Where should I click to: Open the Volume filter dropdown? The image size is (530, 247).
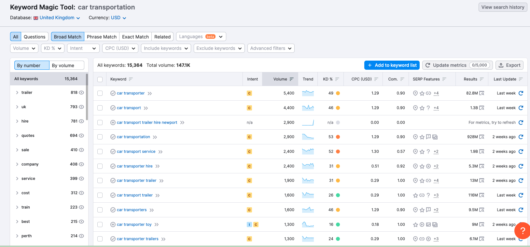coord(24,48)
